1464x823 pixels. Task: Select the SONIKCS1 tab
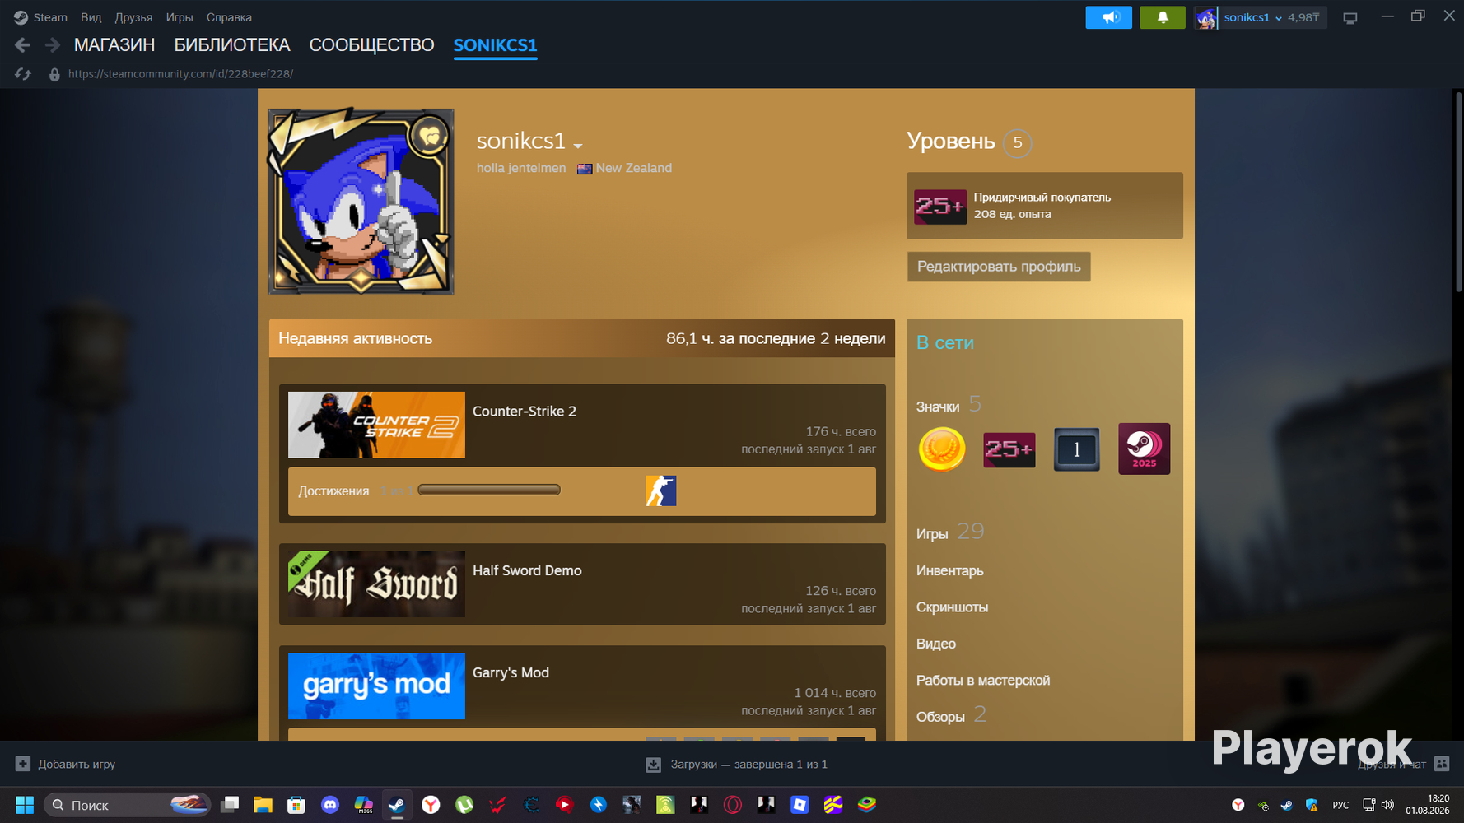[495, 45]
